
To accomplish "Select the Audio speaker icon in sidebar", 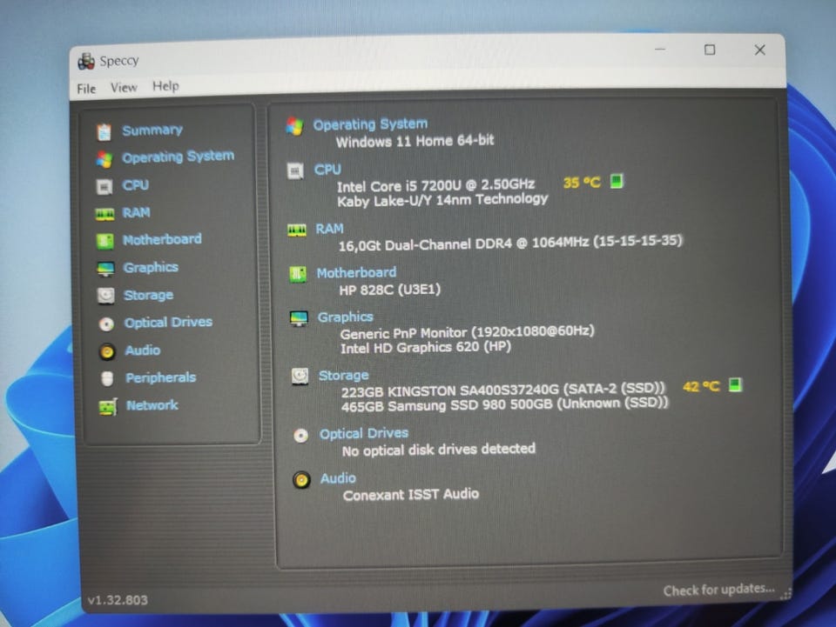I will pos(107,351).
